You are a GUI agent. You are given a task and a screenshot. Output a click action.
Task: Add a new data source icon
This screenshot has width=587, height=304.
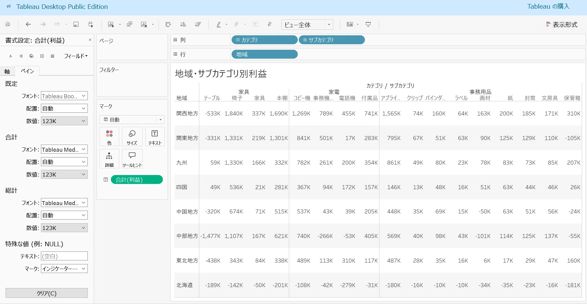point(91,24)
